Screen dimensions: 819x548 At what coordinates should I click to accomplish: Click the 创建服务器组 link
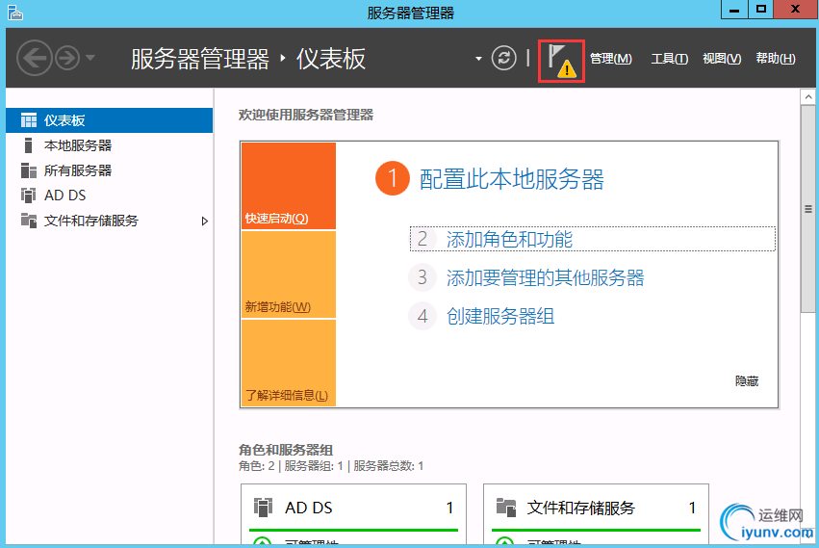point(500,316)
